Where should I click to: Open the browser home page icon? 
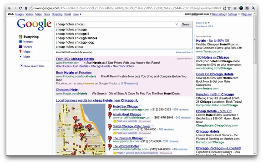(26, 8)
